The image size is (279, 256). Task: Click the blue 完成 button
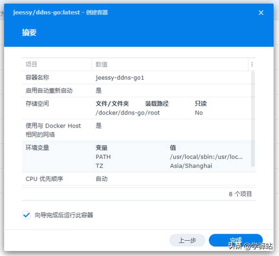pyautogui.click(x=235, y=240)
